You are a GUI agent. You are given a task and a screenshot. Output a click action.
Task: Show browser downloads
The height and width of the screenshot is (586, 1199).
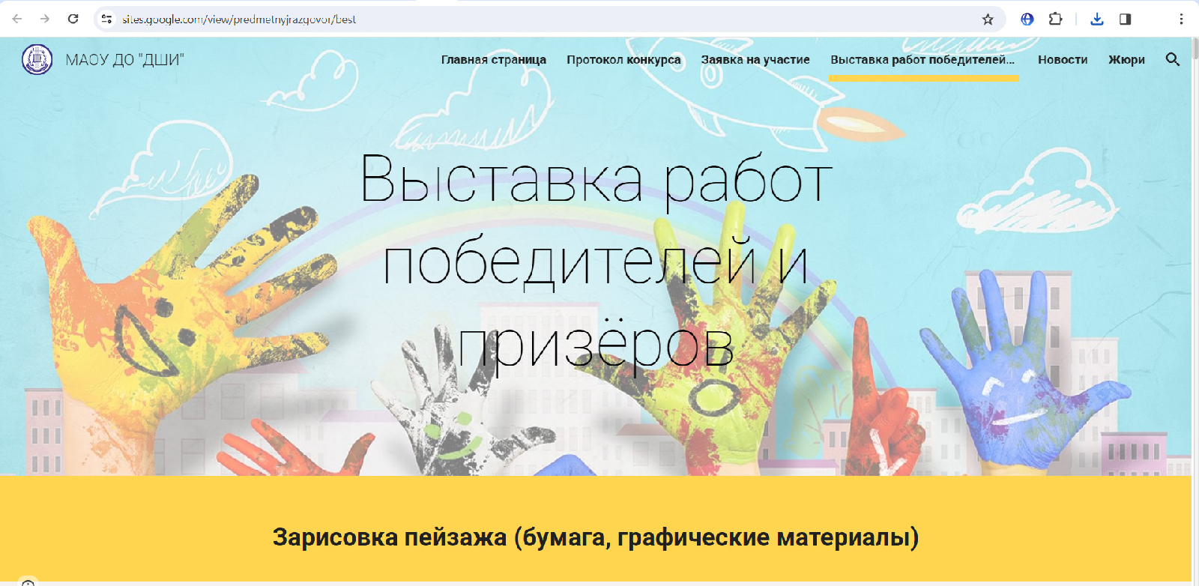pos(1097,19)
